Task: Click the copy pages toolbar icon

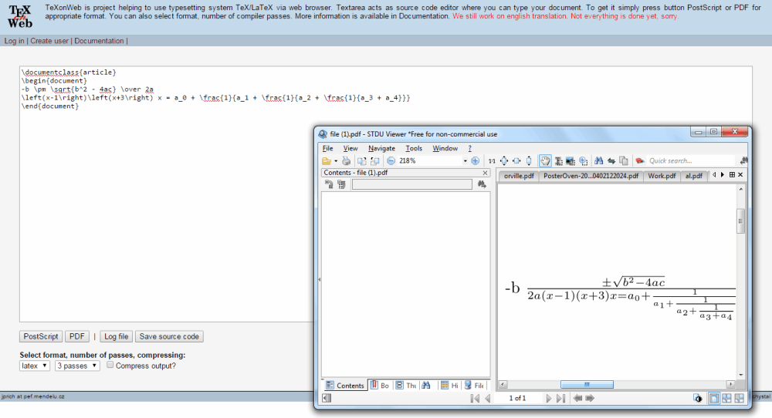Action: [x=624, y=161]
